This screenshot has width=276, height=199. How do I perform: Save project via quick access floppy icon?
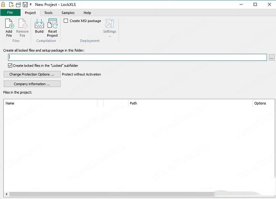pos(25,5)
